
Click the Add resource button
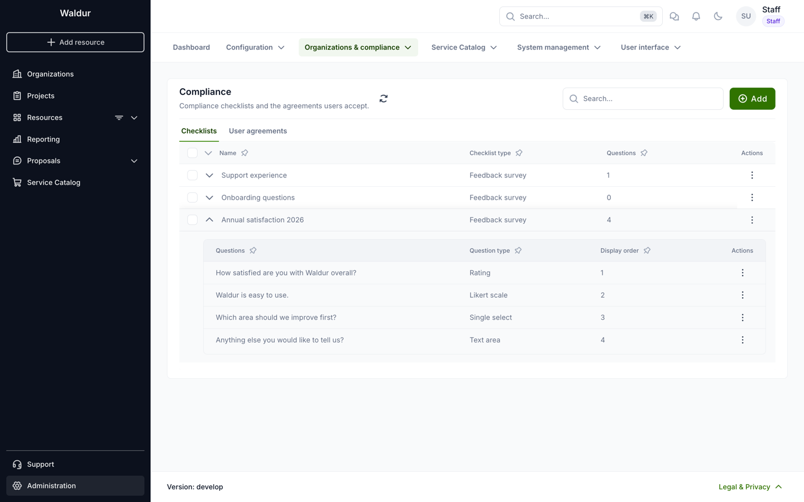pyautogui.click(x=75, y=42)
